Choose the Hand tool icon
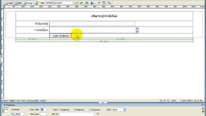The width and height of the screenshot is (206, 116). click(x=164, y=101)
